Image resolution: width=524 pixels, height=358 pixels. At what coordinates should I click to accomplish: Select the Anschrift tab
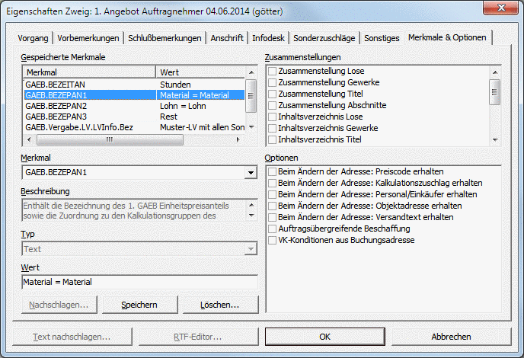(x=227, y=38)
